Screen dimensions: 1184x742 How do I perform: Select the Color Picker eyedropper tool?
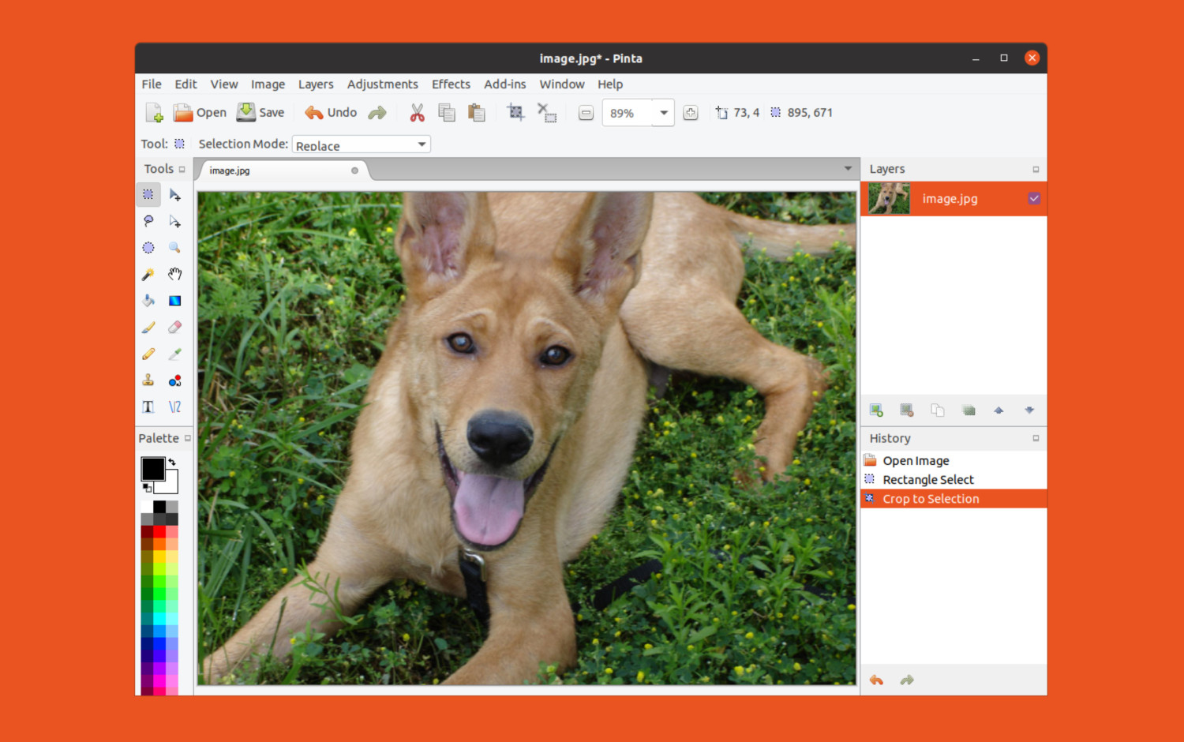[175, 354]
